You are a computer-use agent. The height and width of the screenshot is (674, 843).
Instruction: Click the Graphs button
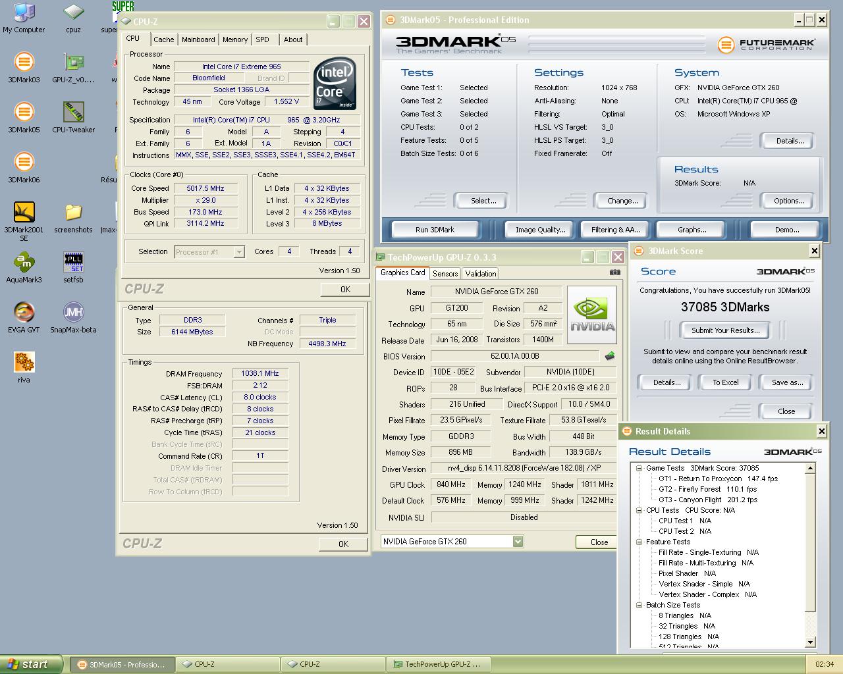692,230
